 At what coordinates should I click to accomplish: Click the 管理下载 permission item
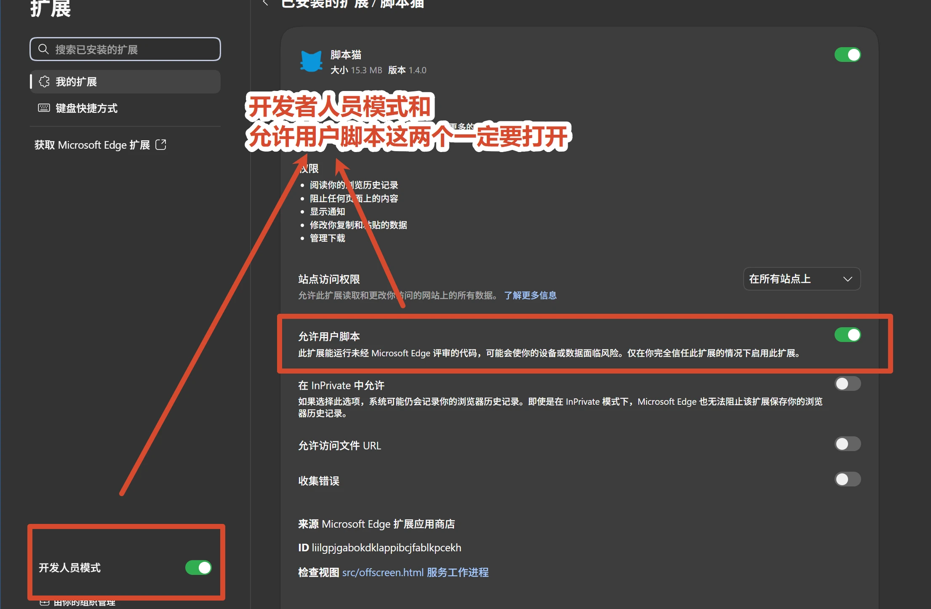click(328, 238)
